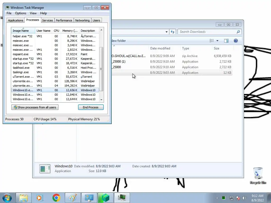
Task: Switch to the Users tab
Action: (x=96, y=20)
